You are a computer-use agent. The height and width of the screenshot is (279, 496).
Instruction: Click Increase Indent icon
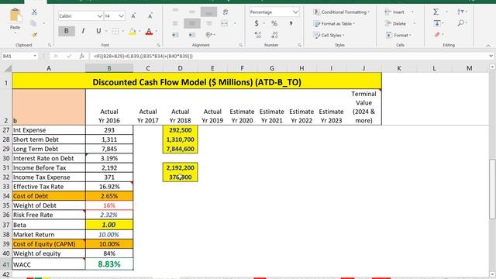coord(191,35)
